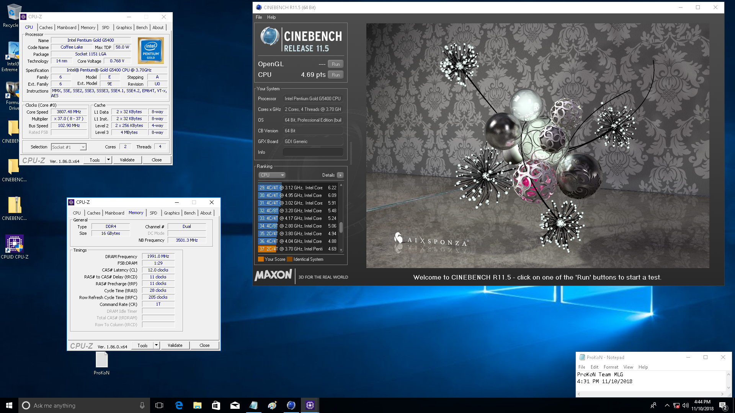Image resolution: width=735 pixels, height=413 pixels.
Task: Click the Notepad text area with ProKoN Team
Action: coord(651,380)
